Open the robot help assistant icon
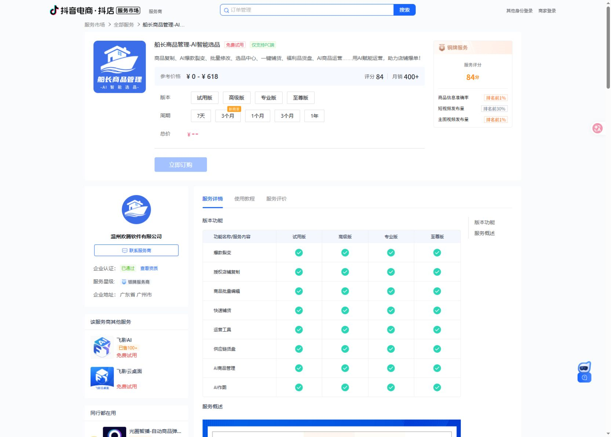Viewport: 611px width, 437px height. pos(584,372)
